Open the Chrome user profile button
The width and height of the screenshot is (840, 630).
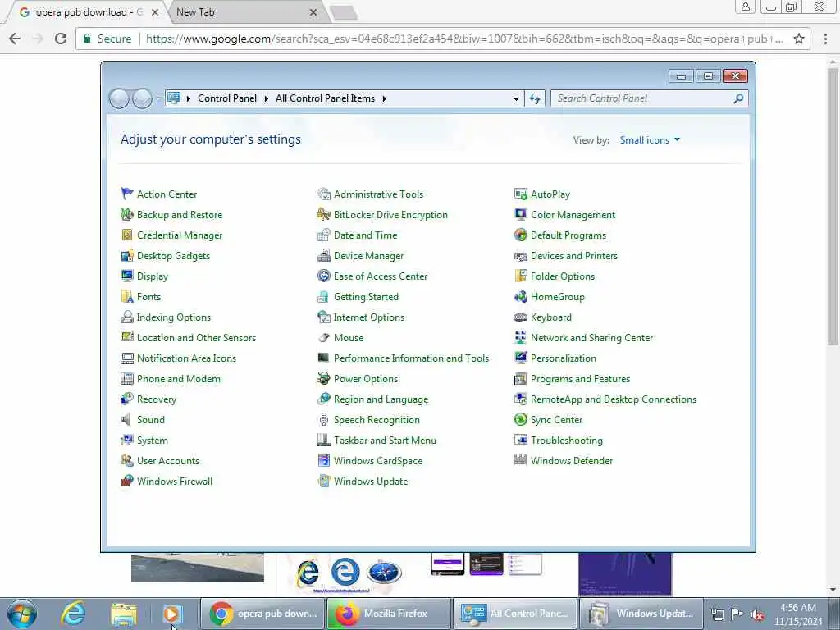745,7
